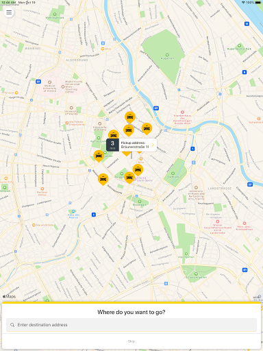The image size is (263, 351).
Task: Tap the Enter destination address field
Action: click(131, 325)
